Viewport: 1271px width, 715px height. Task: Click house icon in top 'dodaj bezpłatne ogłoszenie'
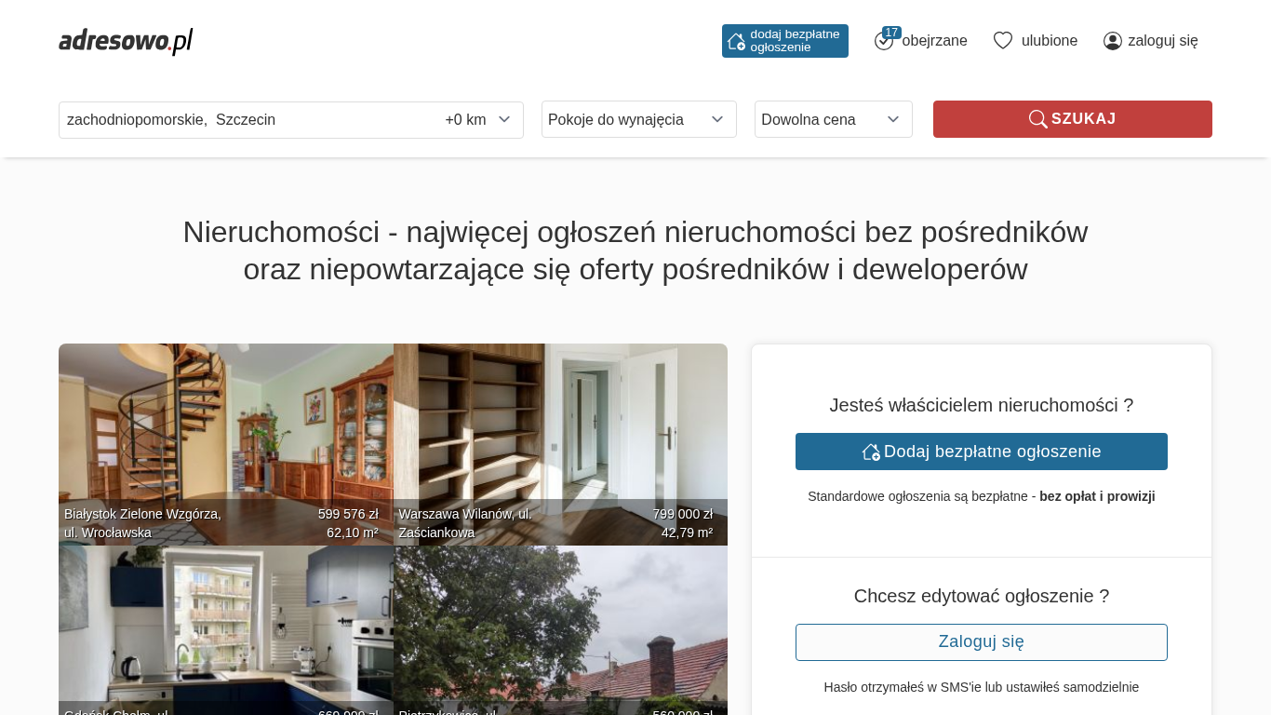(736, 41)
